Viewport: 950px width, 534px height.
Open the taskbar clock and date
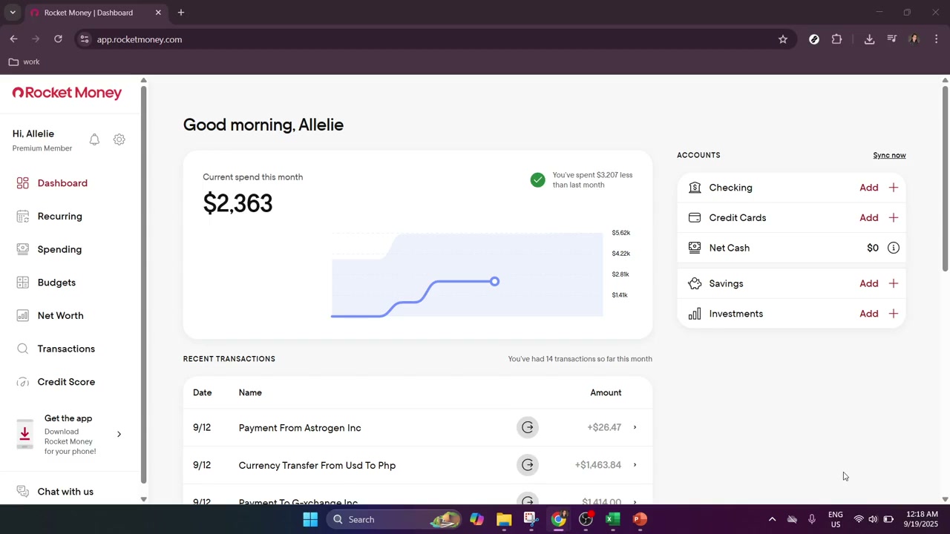tap(921, 519)
